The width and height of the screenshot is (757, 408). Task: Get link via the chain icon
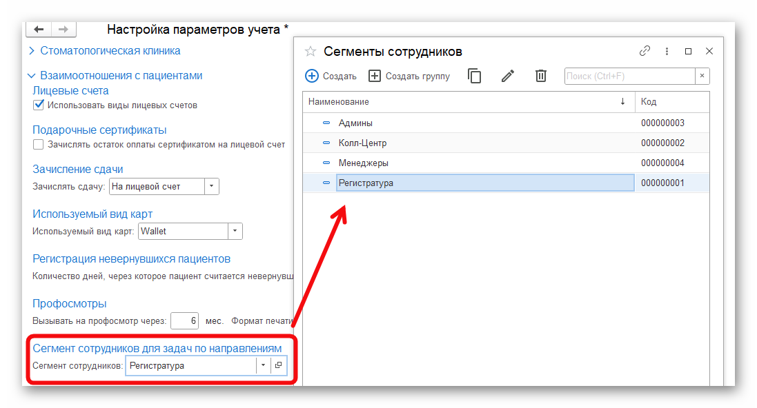tap(645, 51)
